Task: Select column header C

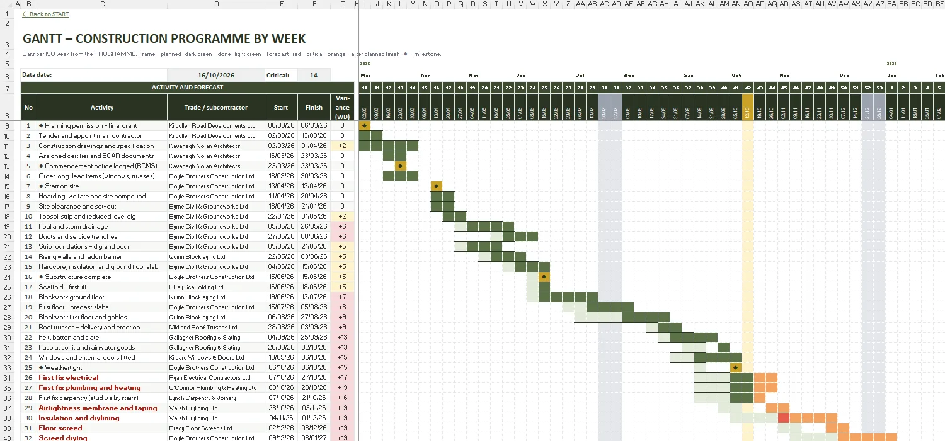Action: [x=102, y=4]
